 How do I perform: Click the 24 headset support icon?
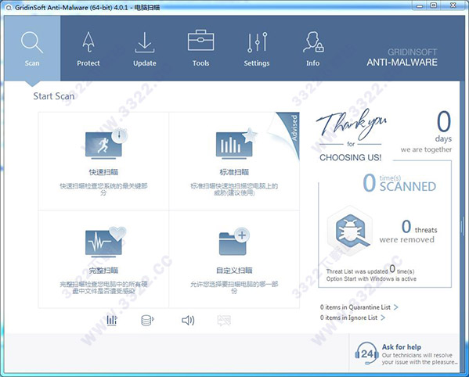pyautogui.click(x=366, y=354)
